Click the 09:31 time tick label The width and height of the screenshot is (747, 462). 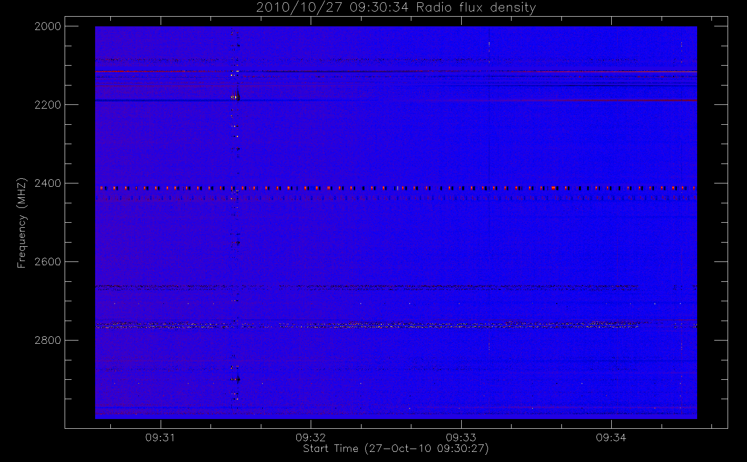160,438
